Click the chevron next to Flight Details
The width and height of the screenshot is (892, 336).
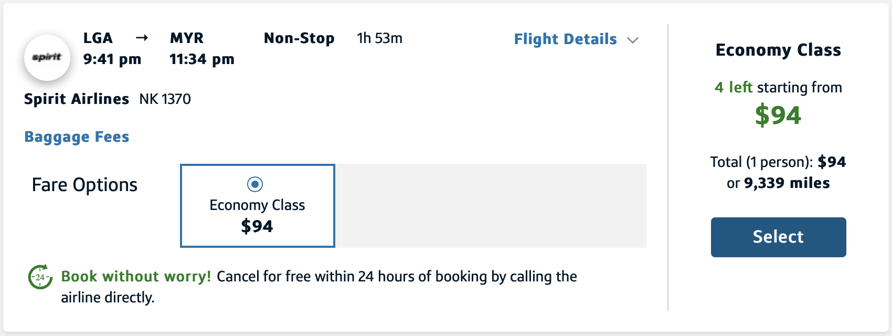tap(633, 39)
